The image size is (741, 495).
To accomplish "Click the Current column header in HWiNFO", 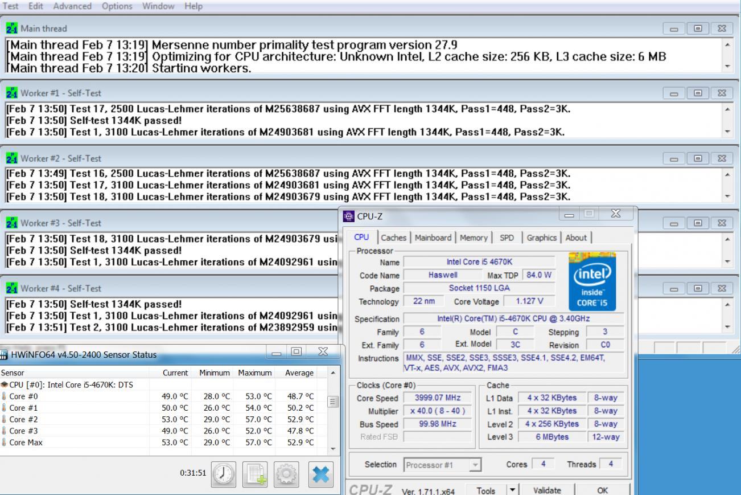I will point(175,373).
